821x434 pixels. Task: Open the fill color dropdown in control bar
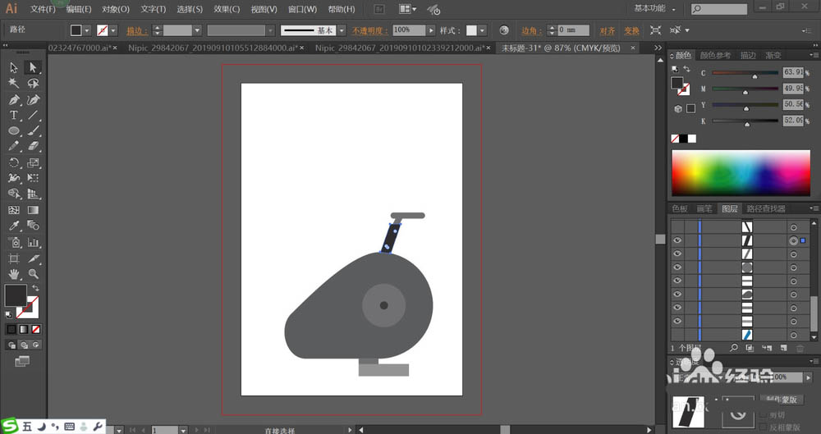coord(87,30)
